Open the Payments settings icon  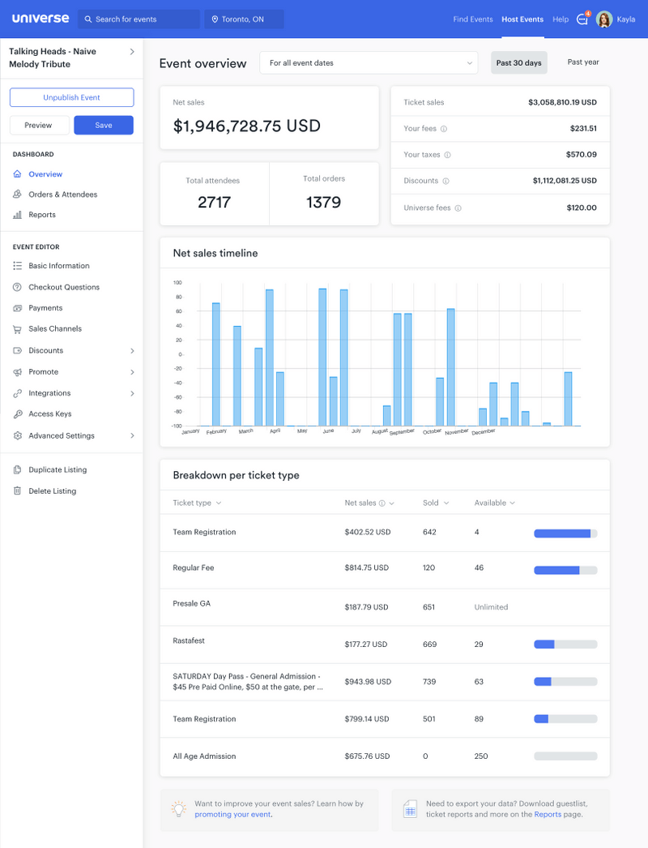pos(18,308)
